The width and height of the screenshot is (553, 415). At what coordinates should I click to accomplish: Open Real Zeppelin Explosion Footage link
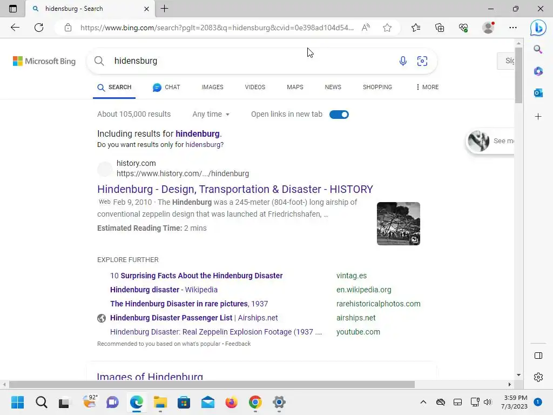point(216,332)
